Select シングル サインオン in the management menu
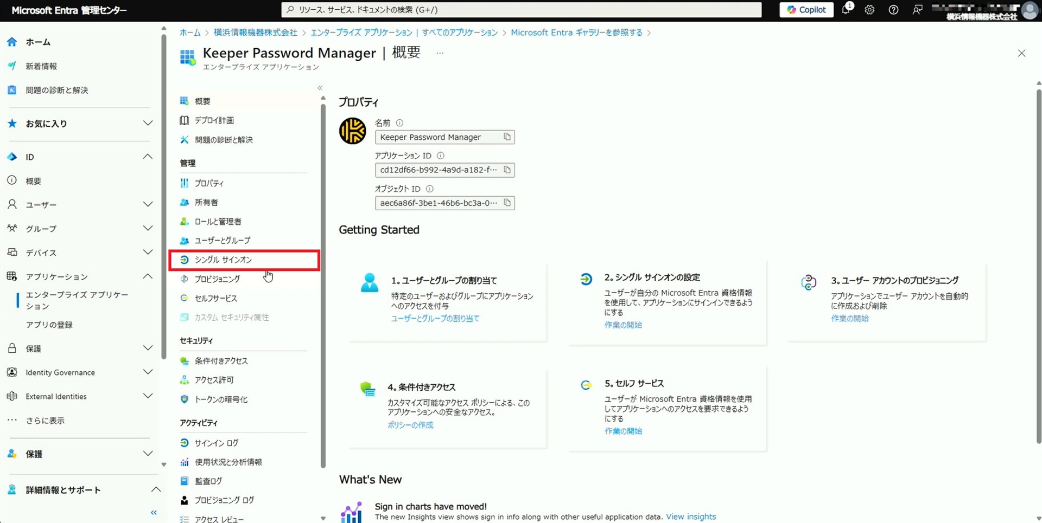 tap(223, 260)
